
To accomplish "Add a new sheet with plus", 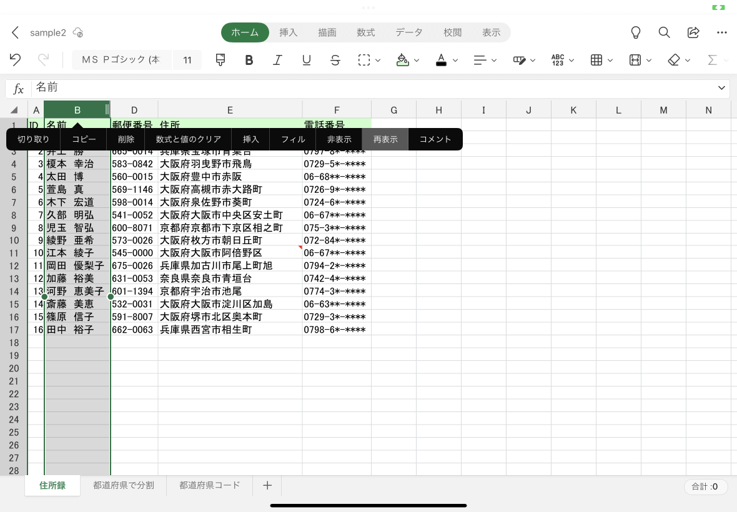I will click(267, 485).
